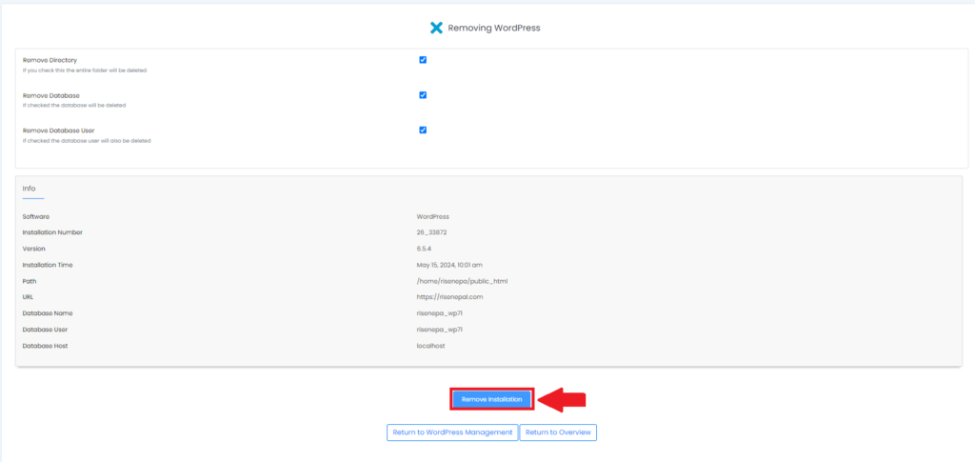Select the Database User value risenepa_wp71
The width and height of the screenshot is (975, 462).
pos(439,330)
